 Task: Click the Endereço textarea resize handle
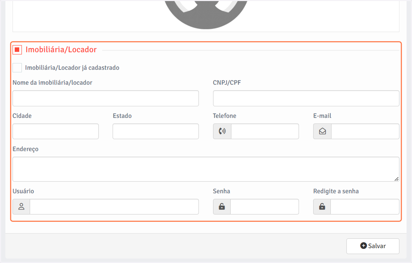coord(397,179)
